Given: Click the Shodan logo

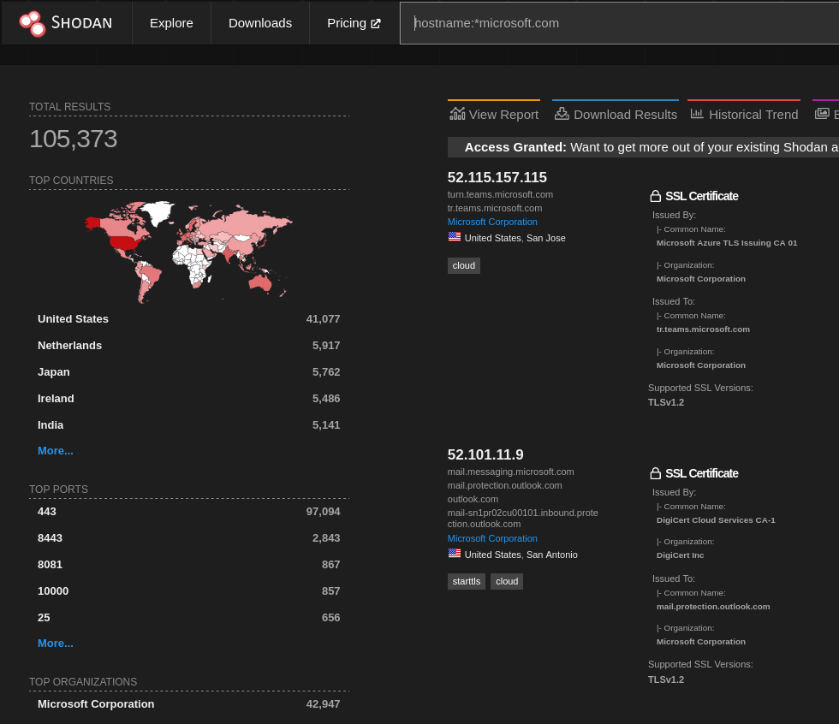Looking at the screenshot, I should [x=66, y=23].
